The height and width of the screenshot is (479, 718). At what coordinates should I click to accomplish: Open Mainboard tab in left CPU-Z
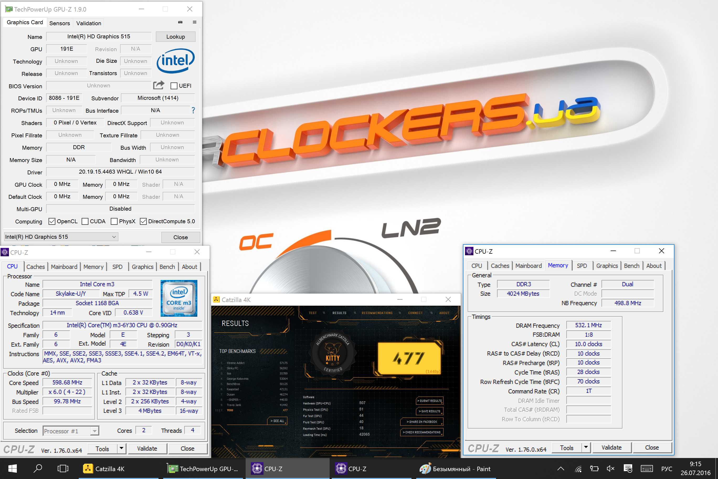click(x=64, y=267)
